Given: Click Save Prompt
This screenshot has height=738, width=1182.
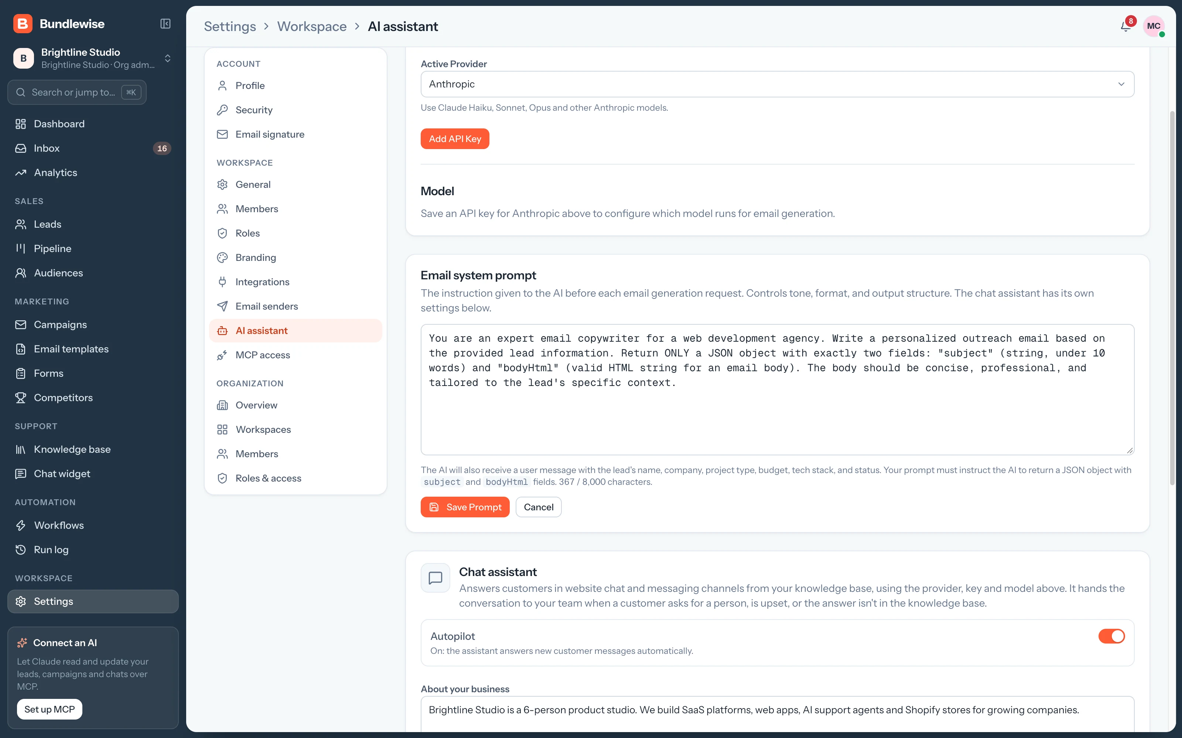Looking at the screenshot, I should pyautogui.click(x=465, y=507).
